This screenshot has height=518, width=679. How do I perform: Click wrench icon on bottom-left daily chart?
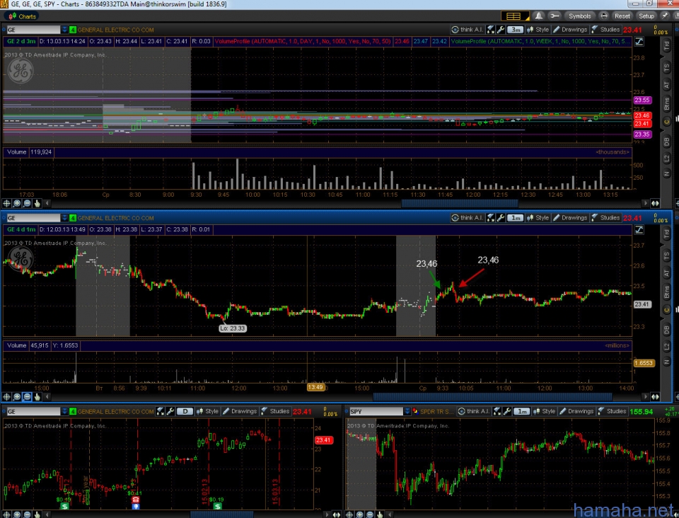[170, 411]
